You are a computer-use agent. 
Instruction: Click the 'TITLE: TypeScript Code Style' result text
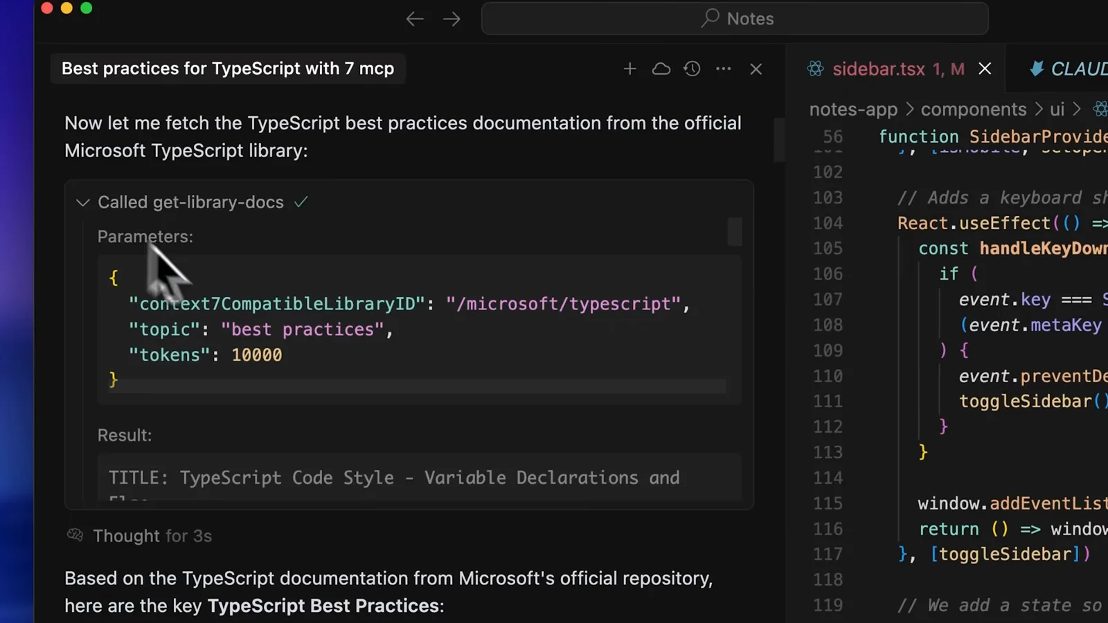pyautogui.click(x=394, y=478)
